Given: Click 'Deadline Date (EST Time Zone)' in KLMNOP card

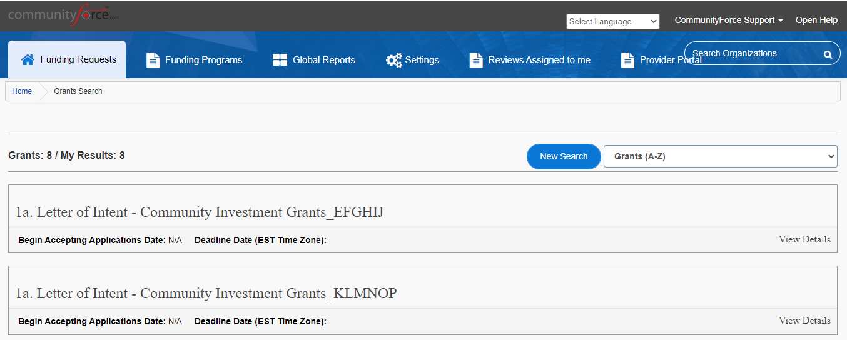Looking at the screenshot, I should [260, 321].
